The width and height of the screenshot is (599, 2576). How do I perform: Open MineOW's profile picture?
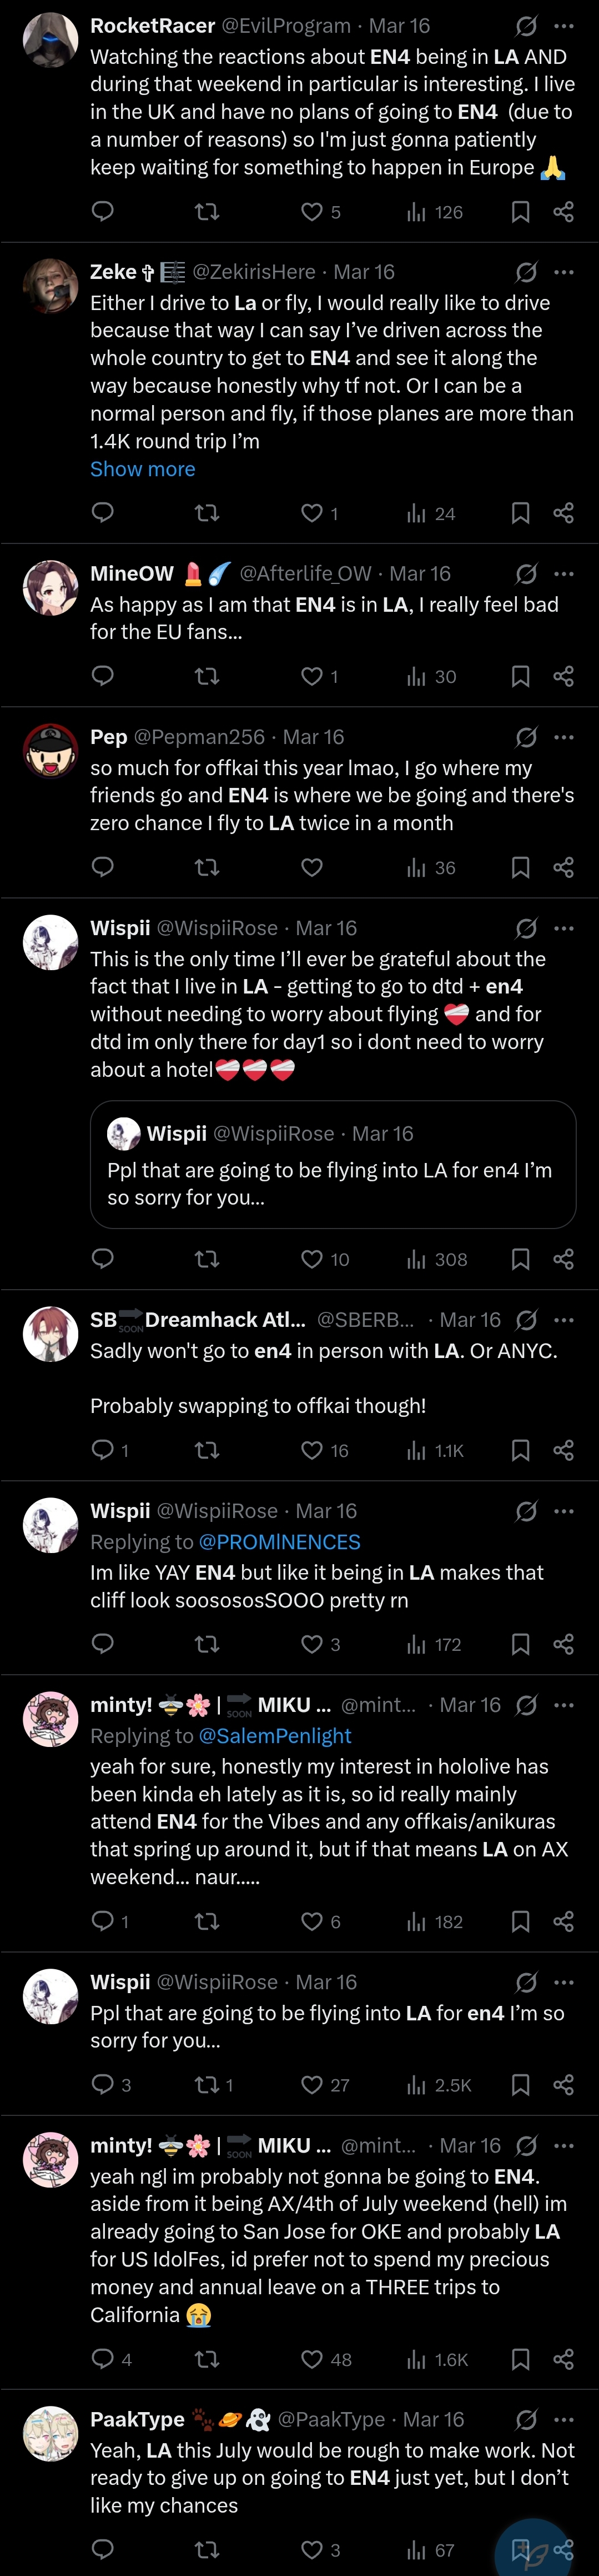point(50,588)
